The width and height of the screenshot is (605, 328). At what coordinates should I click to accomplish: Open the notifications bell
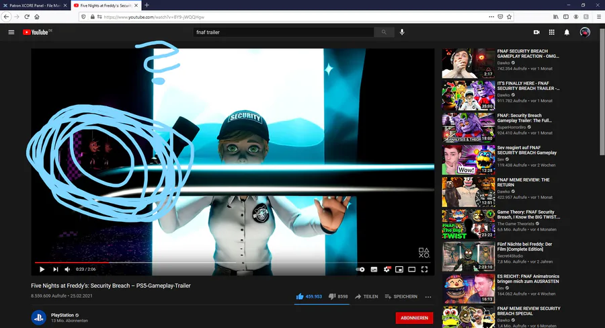[567, 32]
